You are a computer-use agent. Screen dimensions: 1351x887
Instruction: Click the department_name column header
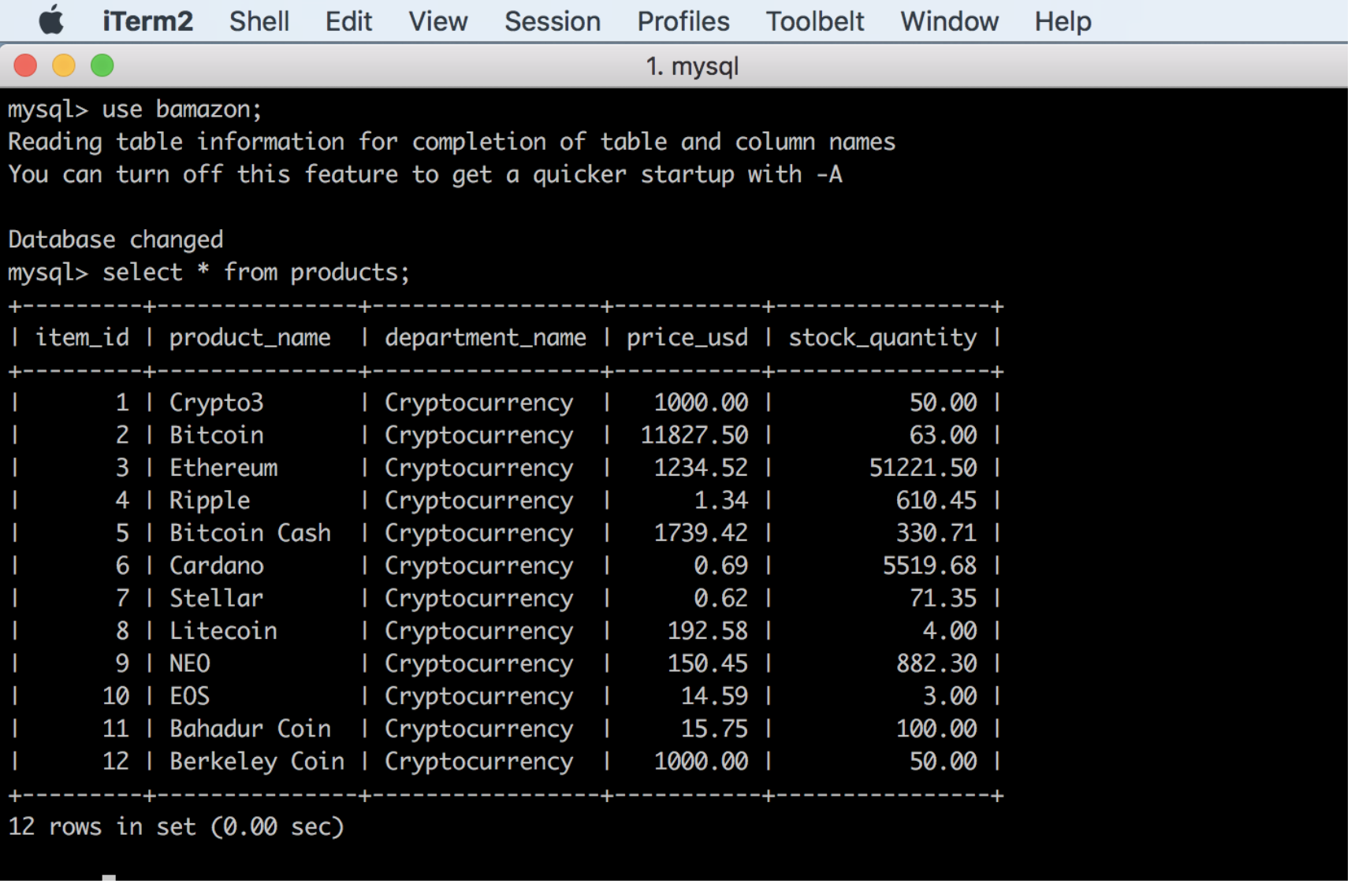[486, 338]
